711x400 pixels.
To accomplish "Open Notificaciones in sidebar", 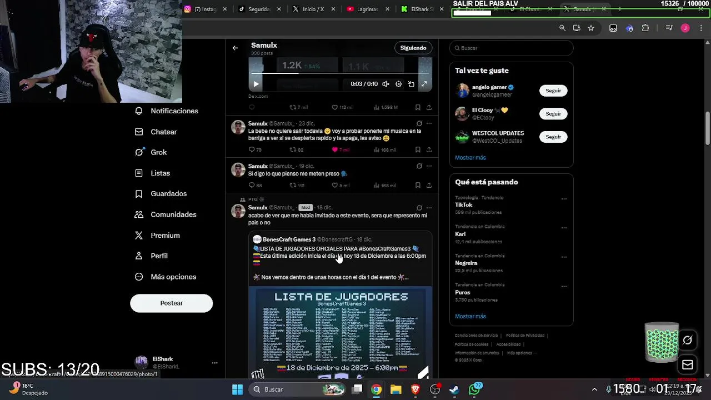I will [x=167, y=111].
